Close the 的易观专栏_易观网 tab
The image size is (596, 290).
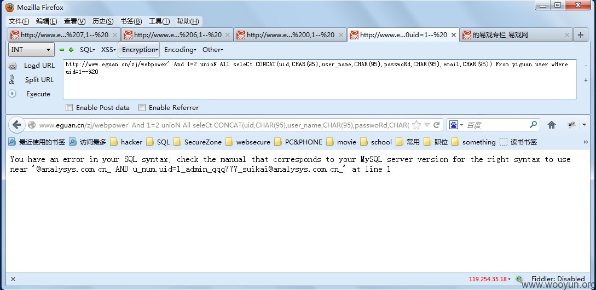pyautogui.click(x=567, y=35)
